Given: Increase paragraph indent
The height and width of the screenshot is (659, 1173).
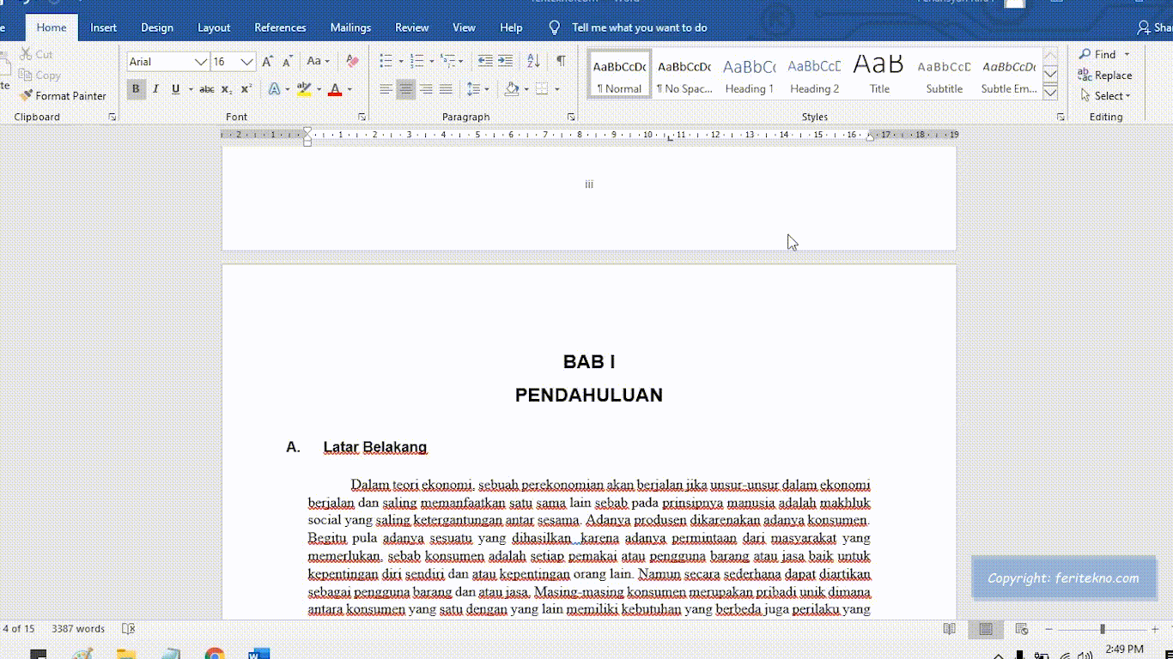Looking at the screenshot, I should point(505,62).
